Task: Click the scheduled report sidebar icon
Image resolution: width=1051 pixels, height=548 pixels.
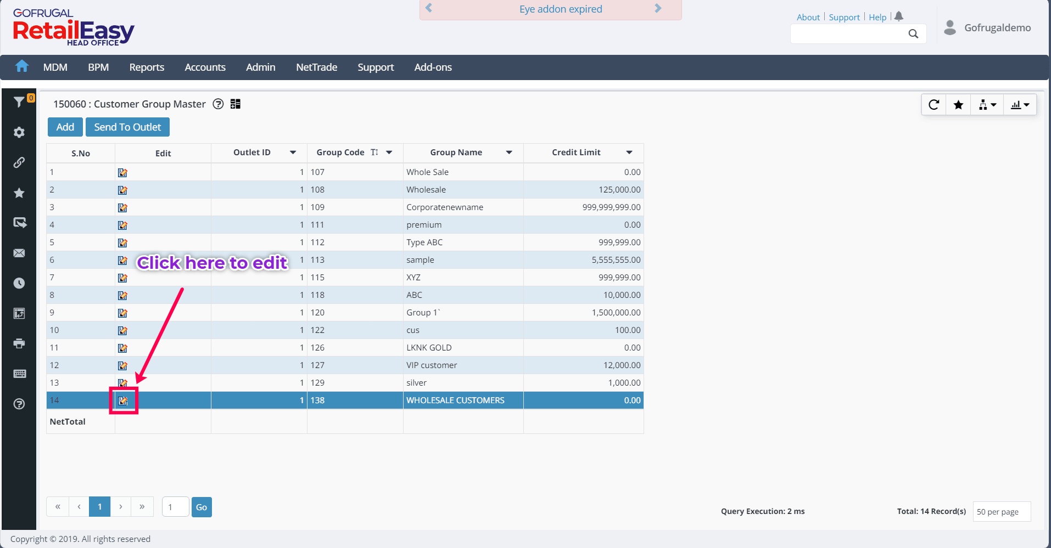Action: [19, 313]
